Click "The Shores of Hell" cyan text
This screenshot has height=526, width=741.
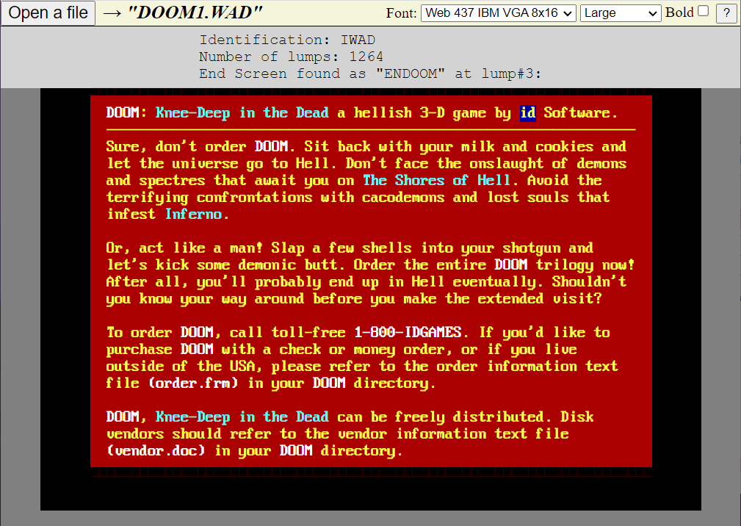pos(437,181)
